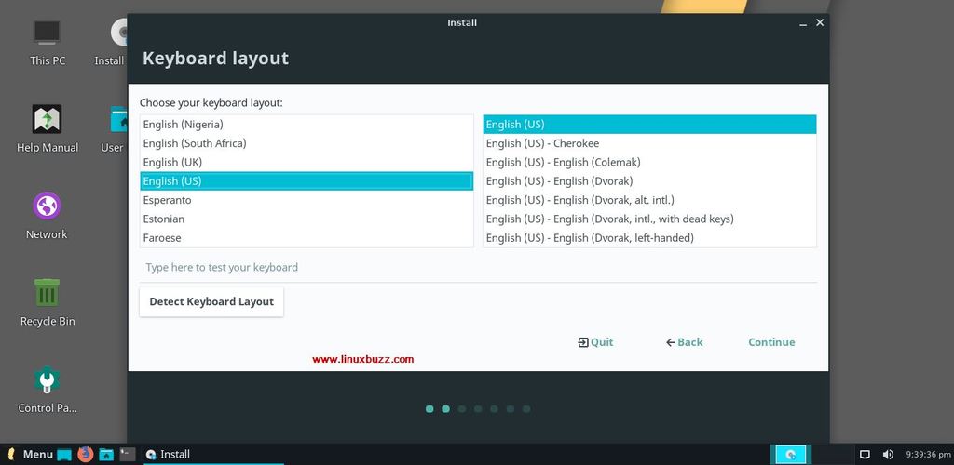This screenshot has width=954, height=465.
Task: Click Detect Keyboard Layout button
Action: 211,301
